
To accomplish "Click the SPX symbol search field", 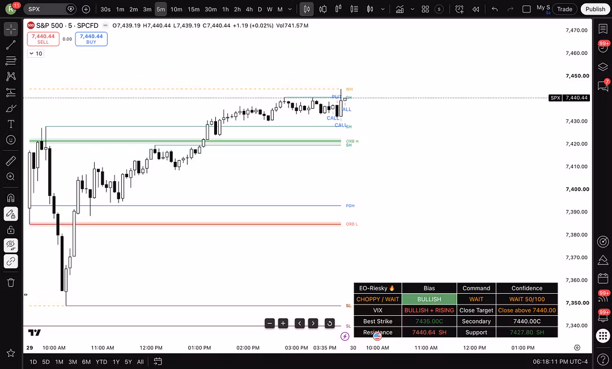I will [x=49, y=9].
